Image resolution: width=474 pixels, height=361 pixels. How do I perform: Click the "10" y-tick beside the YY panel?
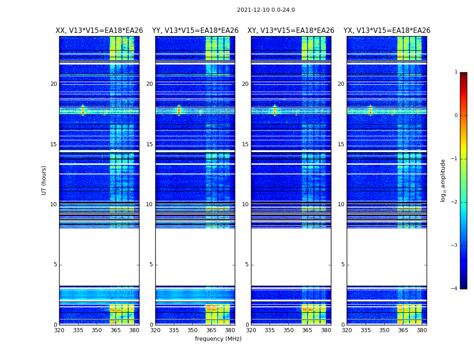(x=149, y=204)
